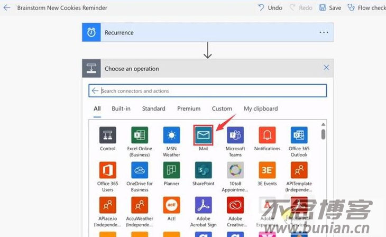The image size is (386, 237).
Task: Click the Undo button
Action: [x=270, y=8]
